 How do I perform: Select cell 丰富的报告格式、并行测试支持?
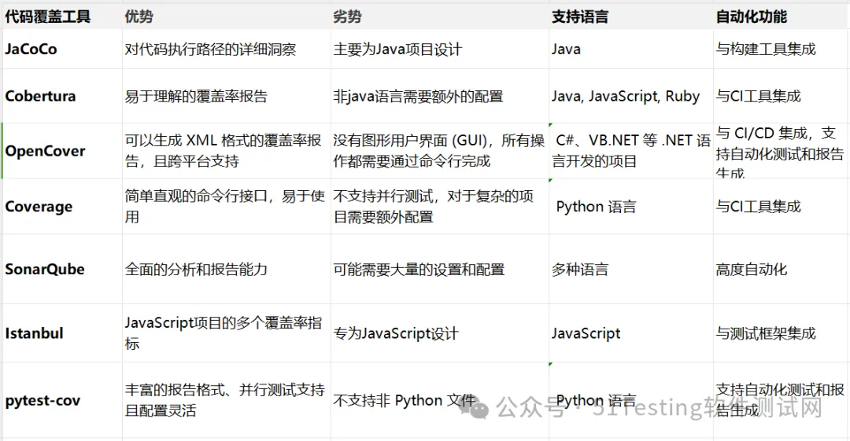(x=227, y=400)
